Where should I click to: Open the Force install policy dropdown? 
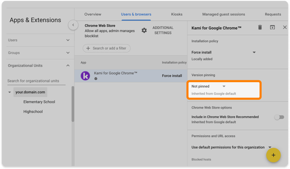pos(224,52)
